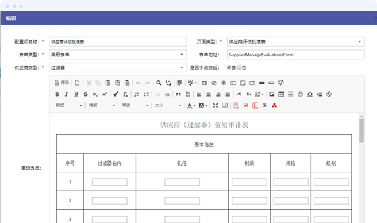
Task: Click the Maximize editor icon
Action: click(215, 105)
